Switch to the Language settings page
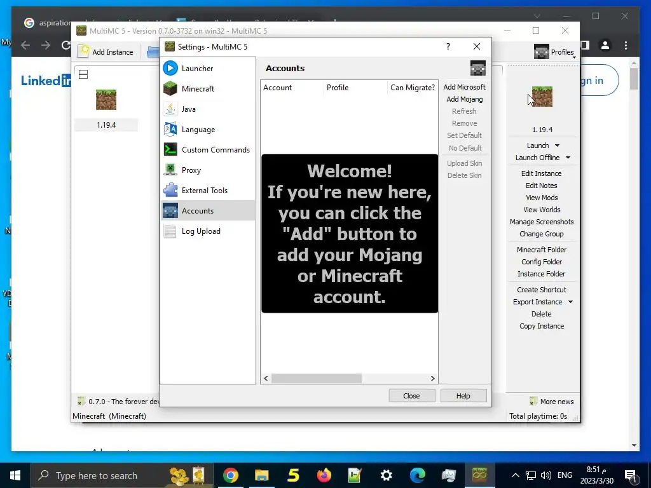The height and width of the screenshot is (488, 651). click(x=208, y=130)
